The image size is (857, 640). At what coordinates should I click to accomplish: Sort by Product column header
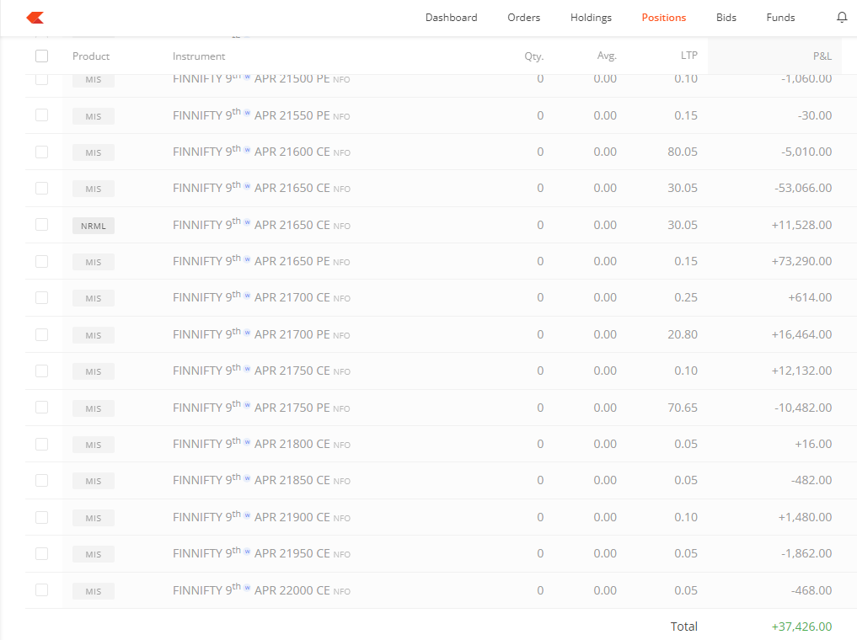click(x=91, y=56)
